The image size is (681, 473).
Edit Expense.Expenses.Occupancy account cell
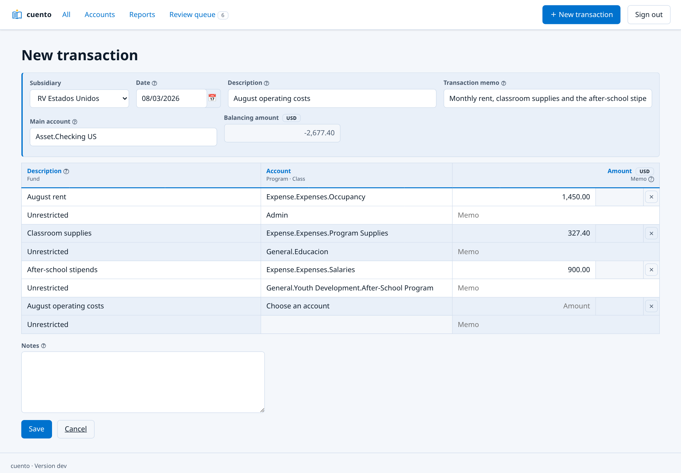click(x=357, y=197)
